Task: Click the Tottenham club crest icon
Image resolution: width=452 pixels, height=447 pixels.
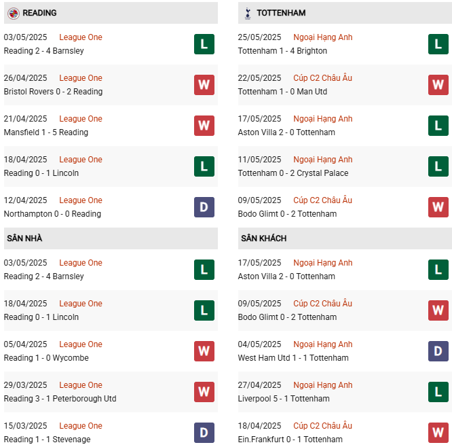Action: (x=247, y=13)
